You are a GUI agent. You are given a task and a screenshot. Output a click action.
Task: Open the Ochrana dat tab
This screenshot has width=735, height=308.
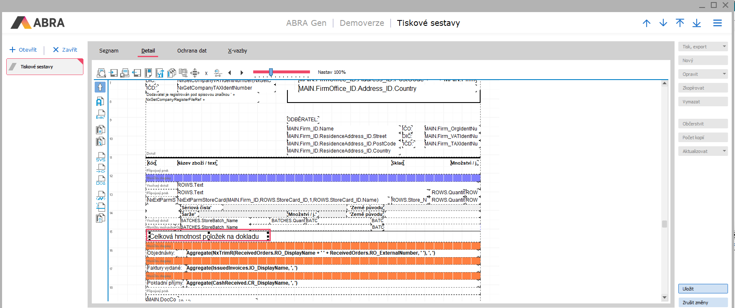[x=192, y=51]
